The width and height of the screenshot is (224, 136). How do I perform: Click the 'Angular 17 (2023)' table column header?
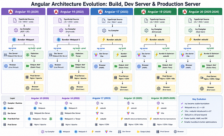[101, 98]
